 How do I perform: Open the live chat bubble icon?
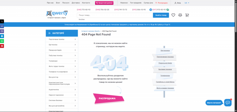click(228, 103)
